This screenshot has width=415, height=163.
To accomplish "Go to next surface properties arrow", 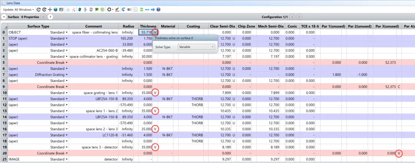I will pyautogui.click(x=50, y=17).
